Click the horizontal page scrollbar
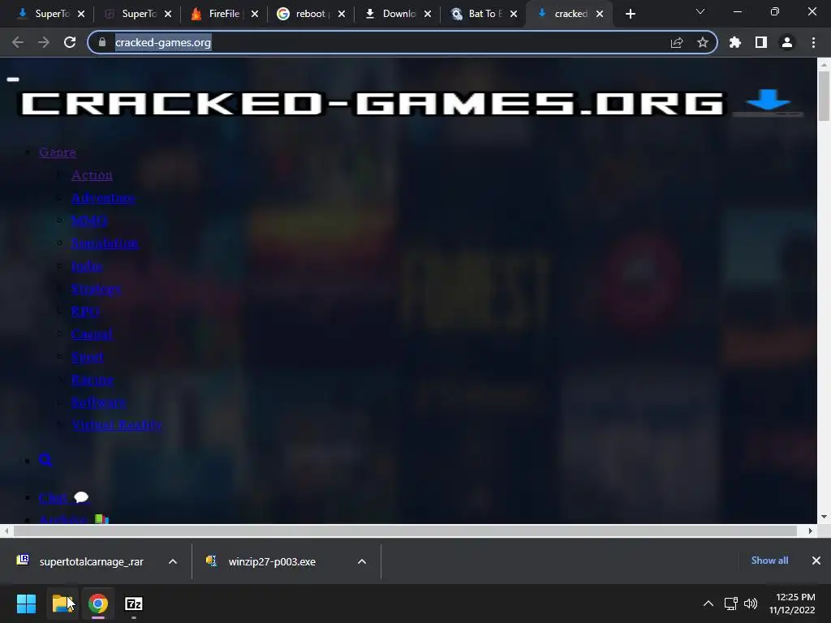The image size is (831, 623). click(x=405, y=531)
